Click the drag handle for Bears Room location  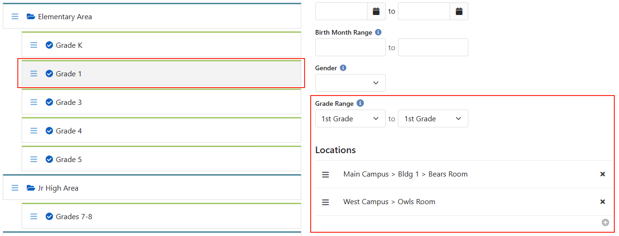click(325, 174)
